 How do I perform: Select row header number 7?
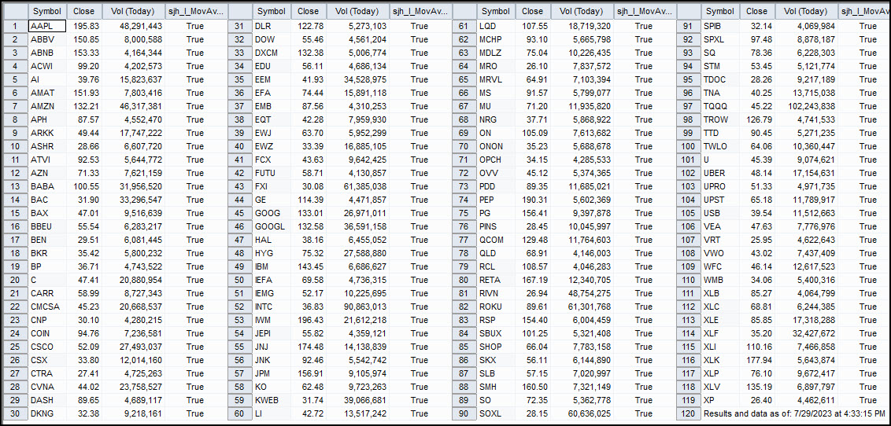(x=14, y=106)
